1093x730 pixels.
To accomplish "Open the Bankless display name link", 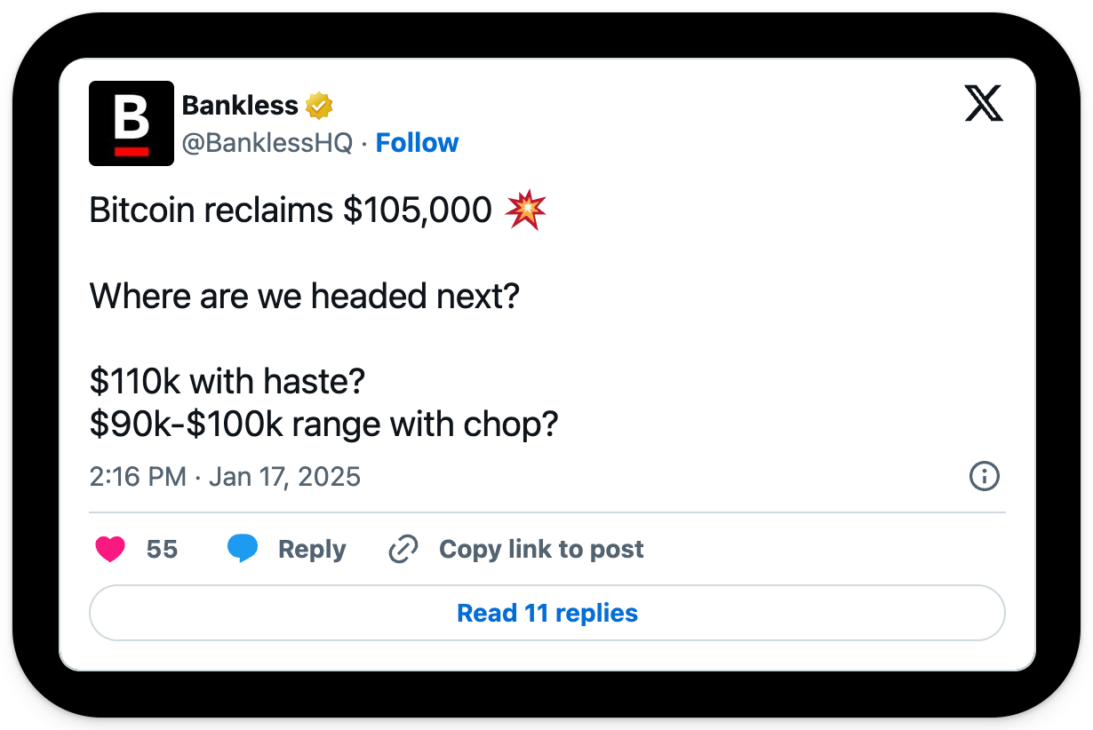I will [240, 106].
